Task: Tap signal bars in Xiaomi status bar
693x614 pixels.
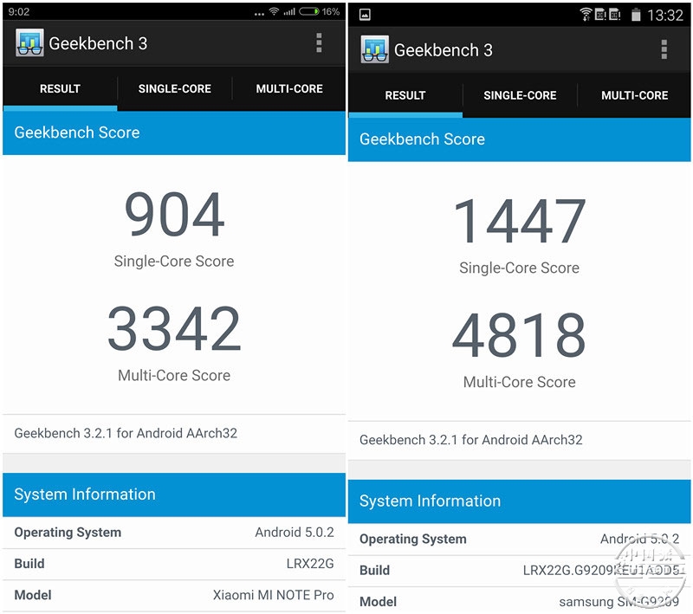Action: [289, 11]
